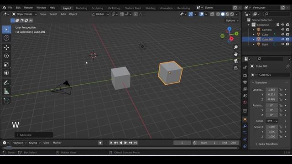Expand the Delta Transform panel
The width and height of the screenshot is (292, 164).
click(x=268, y=144)
